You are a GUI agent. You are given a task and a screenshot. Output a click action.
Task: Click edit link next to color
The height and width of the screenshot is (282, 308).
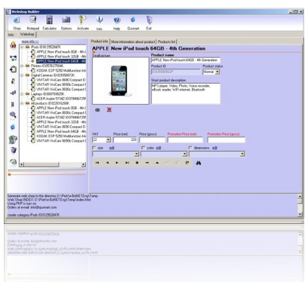159,148
